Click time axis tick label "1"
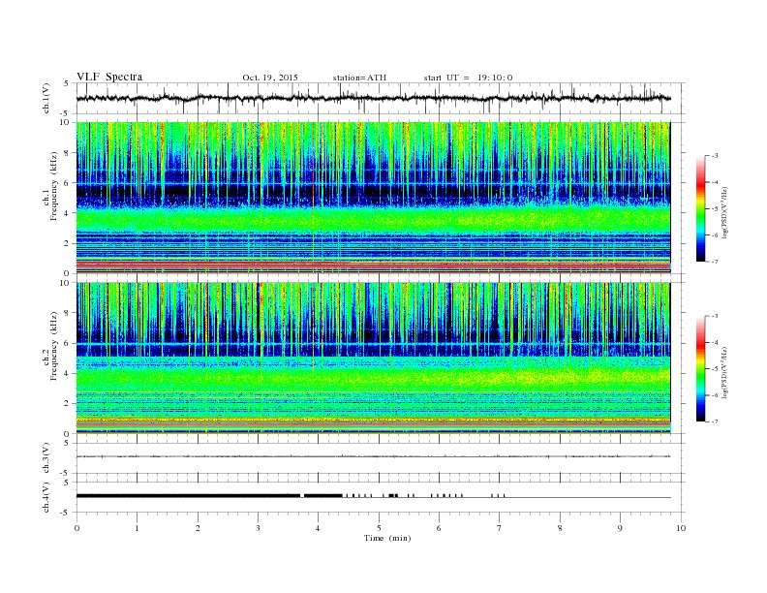This screenshot has width=767, height=593. 137,528
